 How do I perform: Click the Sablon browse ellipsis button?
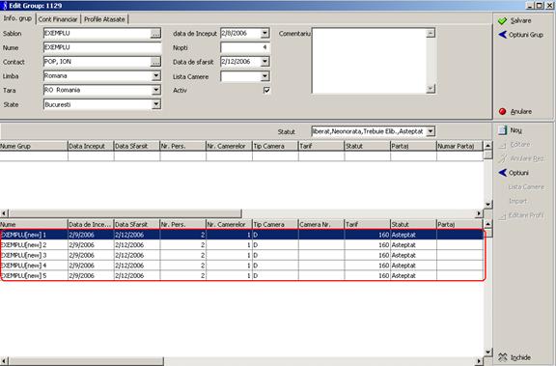click(x=155, y=34)
